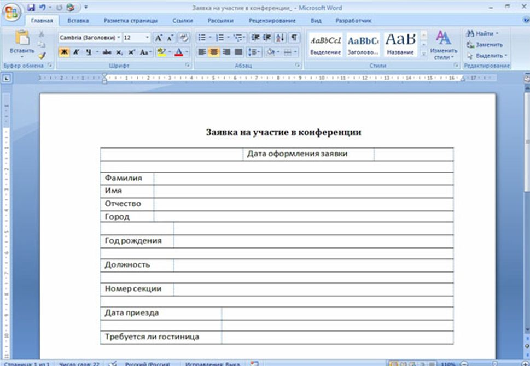Decrease font size with small A icon
This screenshot has height=366, width=530.
[170, 38]
